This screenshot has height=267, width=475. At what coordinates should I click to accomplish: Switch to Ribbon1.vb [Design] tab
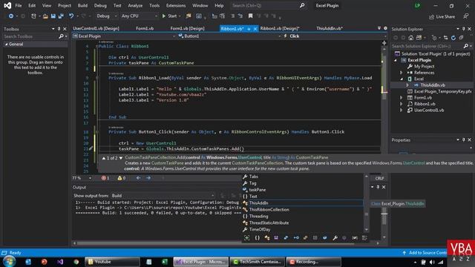coord(280,28)
